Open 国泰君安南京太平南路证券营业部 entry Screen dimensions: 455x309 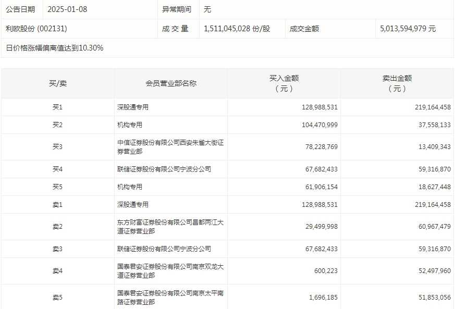(170, 298)
